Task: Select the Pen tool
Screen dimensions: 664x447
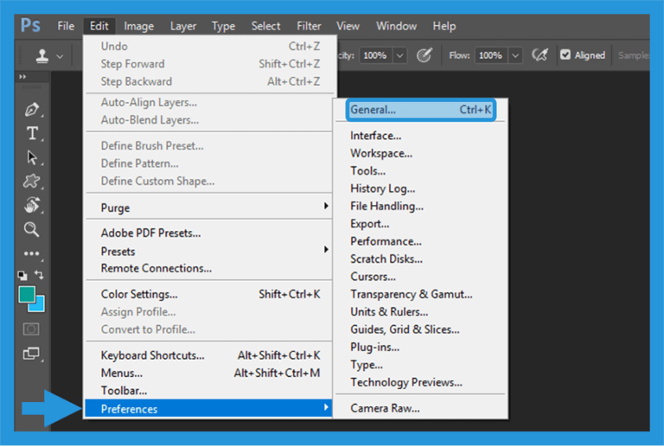Action: pos(32,110)
